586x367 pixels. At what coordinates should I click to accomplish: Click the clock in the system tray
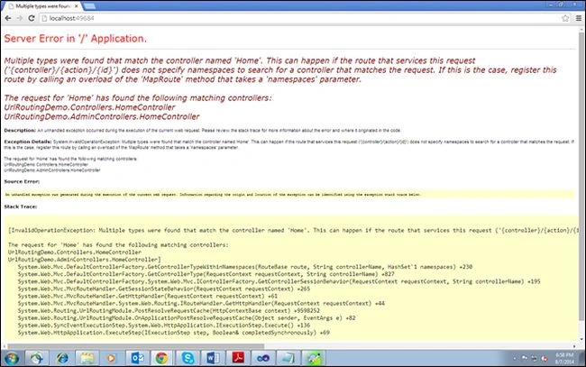pyautogui.click(x=564, y=358)
